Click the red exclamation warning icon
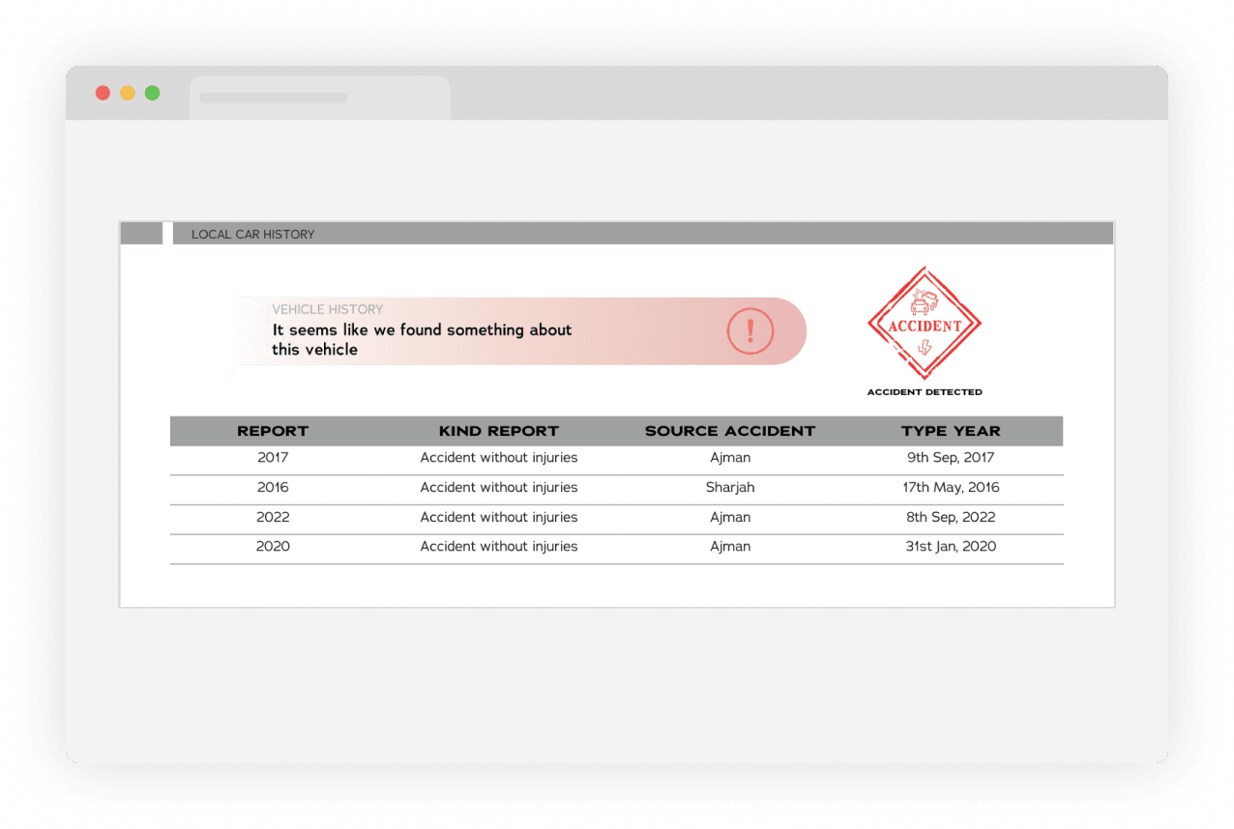This screenshot has height=829, width=1234. [x=749, y=331]
